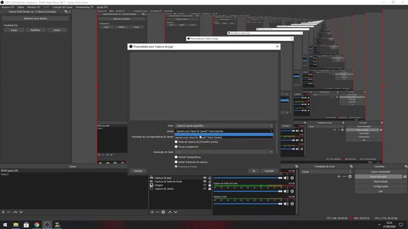Select the highlighted blank option in the Janela list

pyautogui.click(x=224, y=134)
